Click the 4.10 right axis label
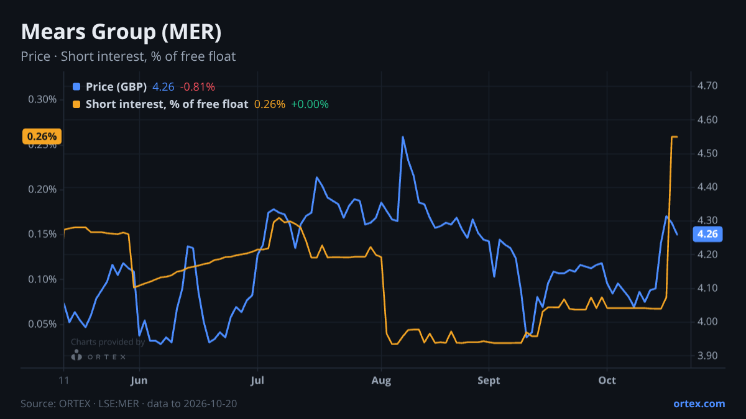Screen dimensions: 746x419 [708, 288]
